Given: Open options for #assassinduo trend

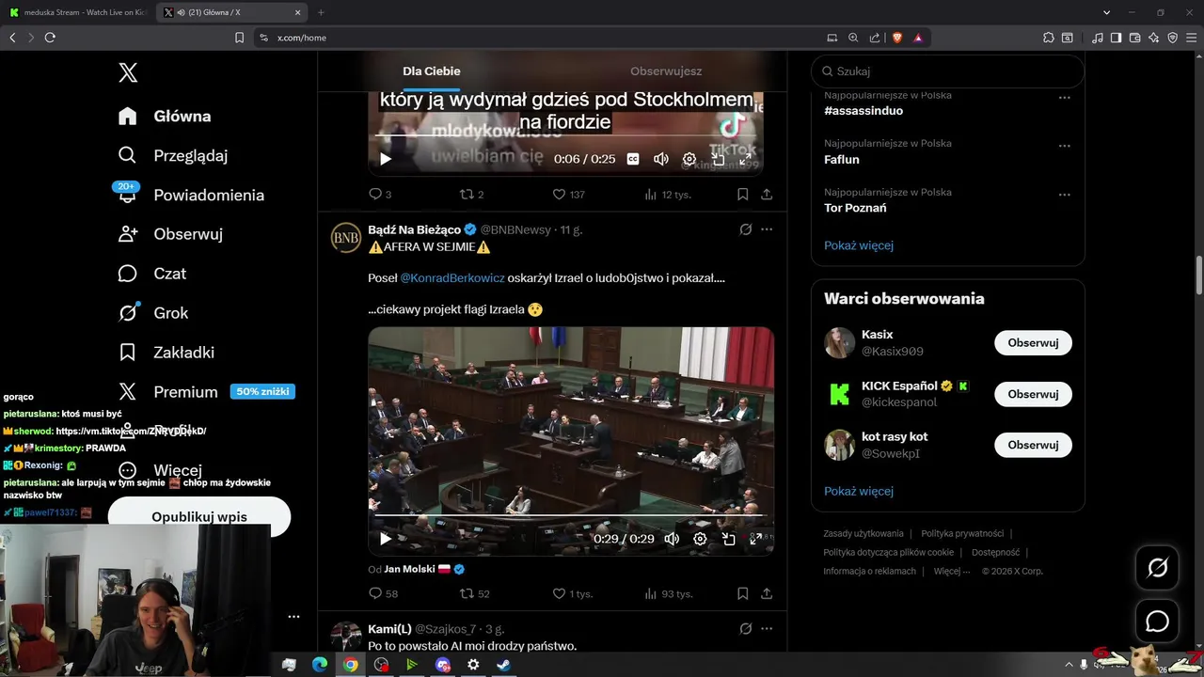Looking at the screenshot, I should (1065, 97).
